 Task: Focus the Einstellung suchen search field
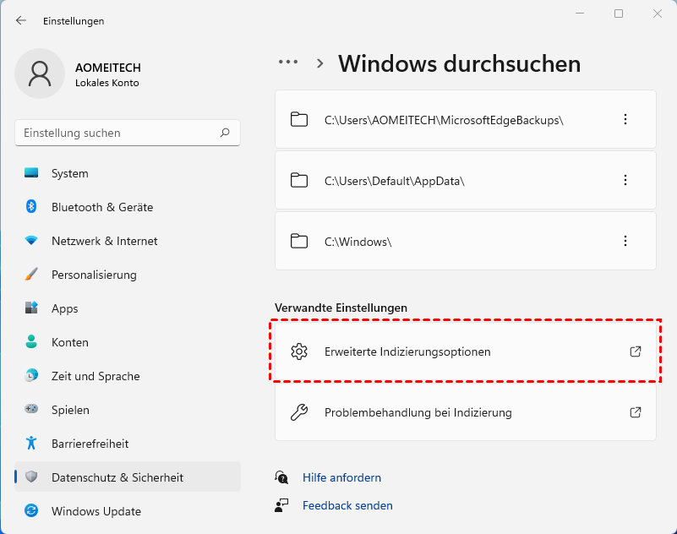tap(118, 133)
